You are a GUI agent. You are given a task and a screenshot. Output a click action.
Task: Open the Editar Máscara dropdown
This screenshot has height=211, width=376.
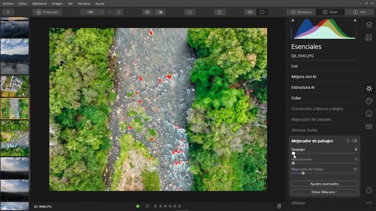[x=324, y=192]
